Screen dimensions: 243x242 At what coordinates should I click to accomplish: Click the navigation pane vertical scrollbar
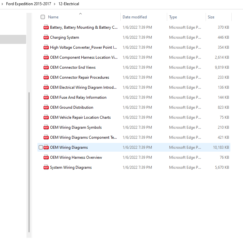click(29, 161)
